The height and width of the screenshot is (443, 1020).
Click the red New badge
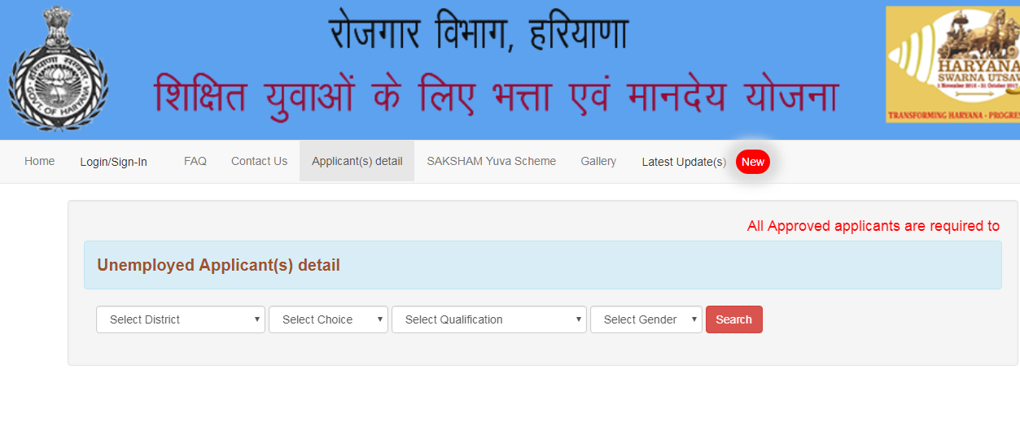[753, 162]
